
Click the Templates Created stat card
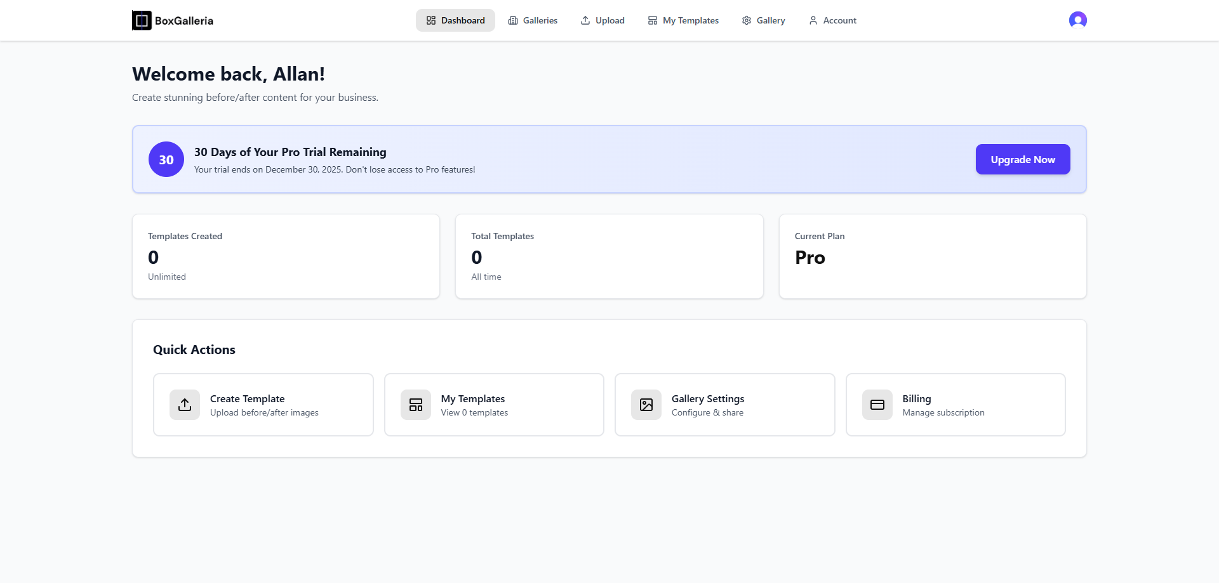(x=286, y=256)
